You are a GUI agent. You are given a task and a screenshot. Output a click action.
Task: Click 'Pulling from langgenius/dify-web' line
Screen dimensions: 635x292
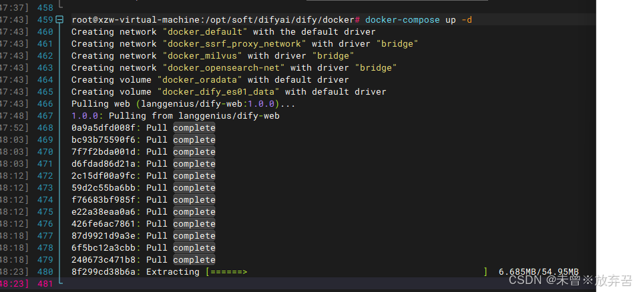[x=194, y=116]
